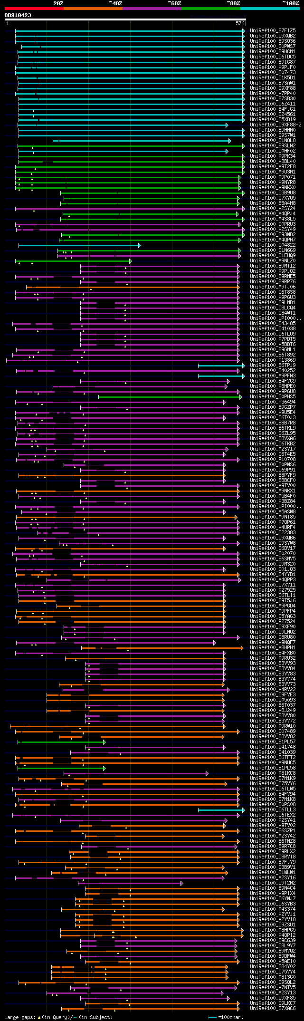Select the UniRef100_P27525 label
Viewport: 304px width, 1021px height.
click(273, 590)
